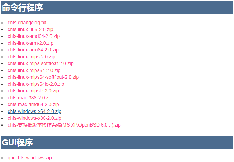The width and height of the screenshot is (234, 162).
Task: Download gui-chfs-windows.zip
Action: [30, 158]
